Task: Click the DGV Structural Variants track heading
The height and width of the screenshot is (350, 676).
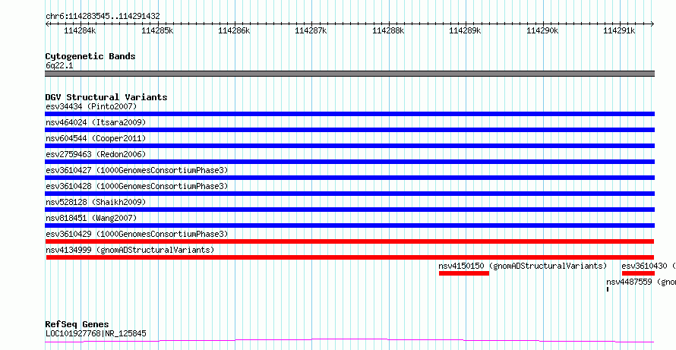Action: click(x=106, y=97)
